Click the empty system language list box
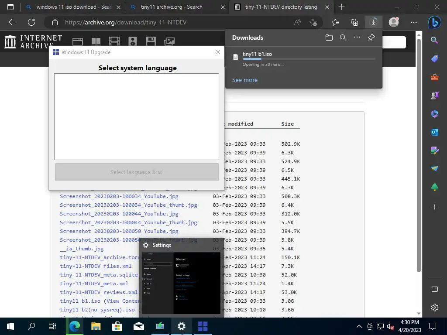447x335 pixels. pyautogui.click(x=137, y=116)
